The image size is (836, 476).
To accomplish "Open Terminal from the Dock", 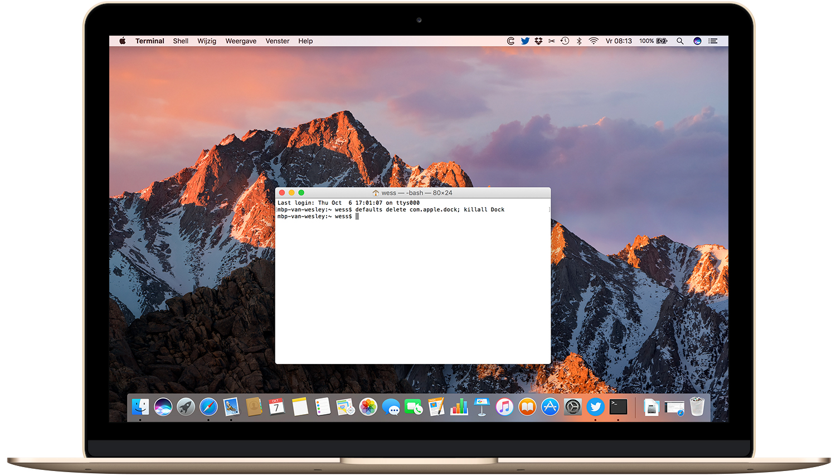I will tap(618, 408).
